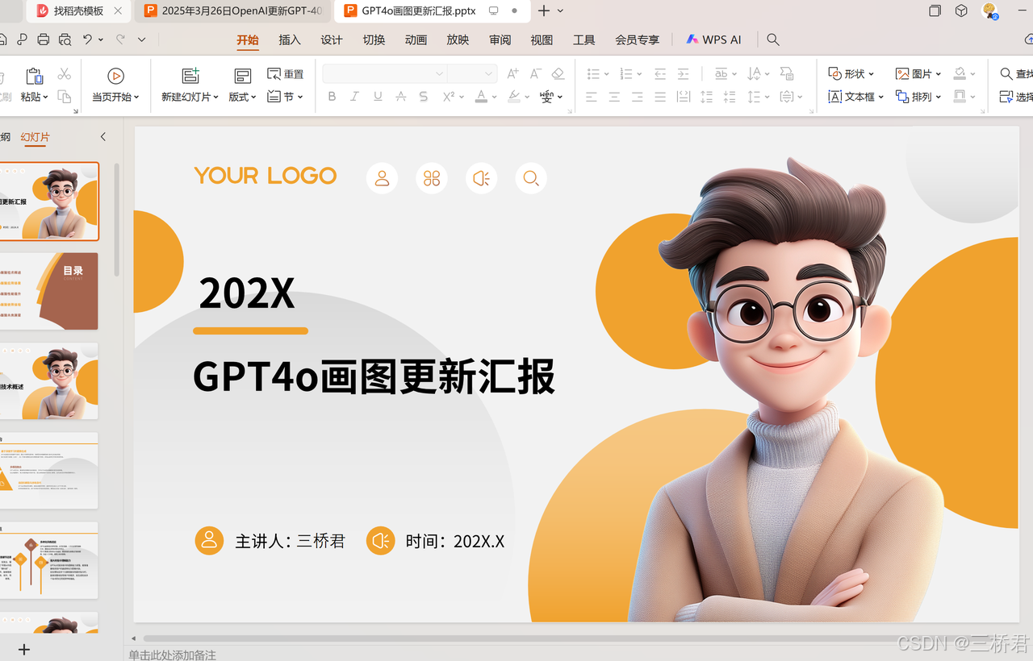Open the Slideshow (放映) tab
The image size is (1033, 661).
click(x=458, y=39)
